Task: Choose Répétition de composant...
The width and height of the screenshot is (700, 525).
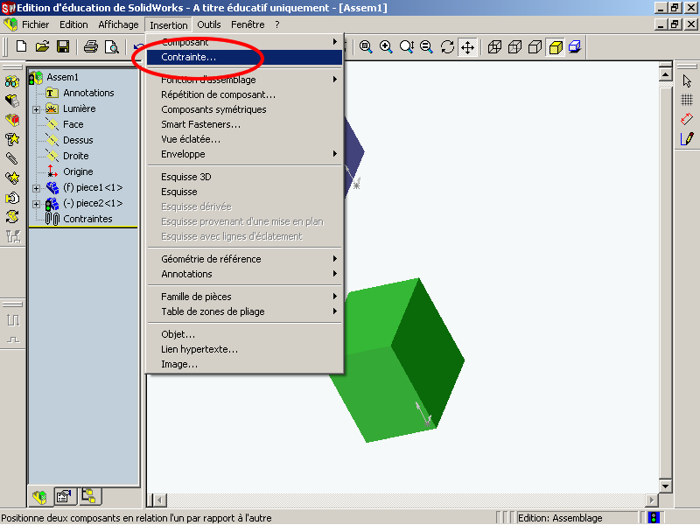Action: coord(245,94)
